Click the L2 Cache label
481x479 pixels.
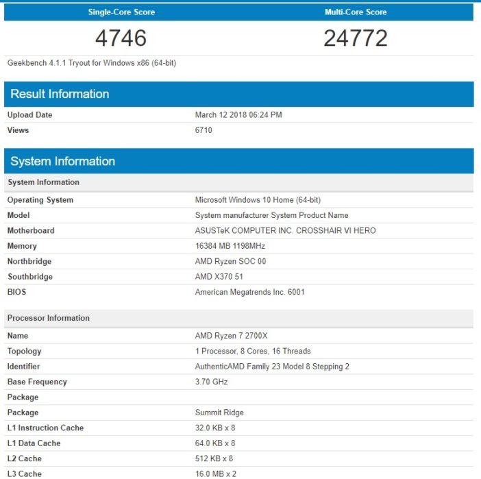24,458
